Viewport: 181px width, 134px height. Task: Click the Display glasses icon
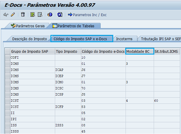pos(6,15)
